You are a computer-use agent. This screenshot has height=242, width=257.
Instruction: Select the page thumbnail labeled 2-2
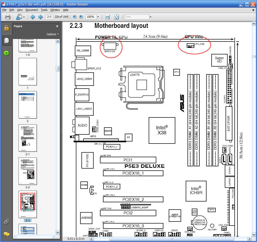(28, 171)
